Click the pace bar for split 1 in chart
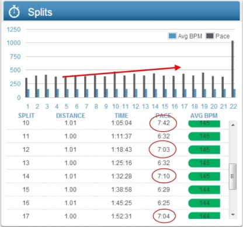 coord(26,88)
